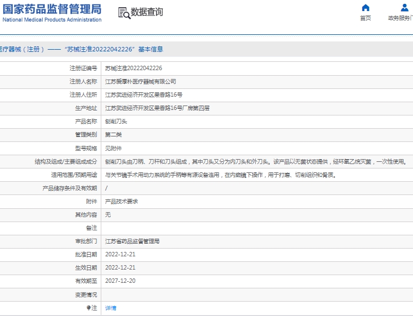Click the 注册证编号 field label
Screen dimensions: 413x316
[83, 69]
